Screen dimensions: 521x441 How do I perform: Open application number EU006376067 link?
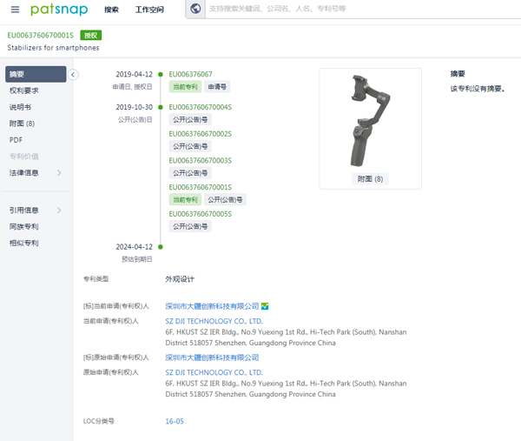click(190, 74)
